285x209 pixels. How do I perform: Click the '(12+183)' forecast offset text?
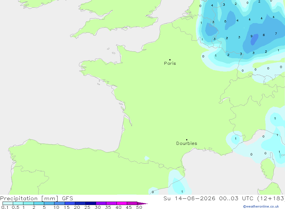271,198
